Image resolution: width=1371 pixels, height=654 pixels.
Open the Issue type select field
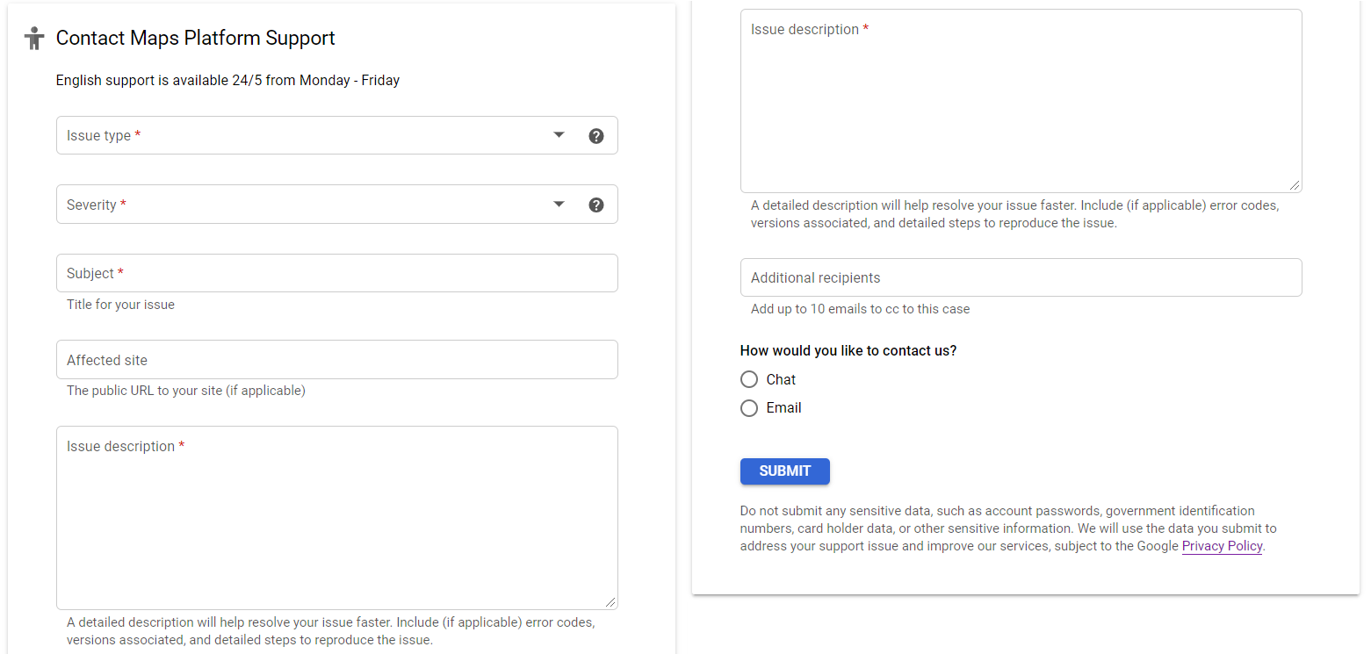coord(337,135)
